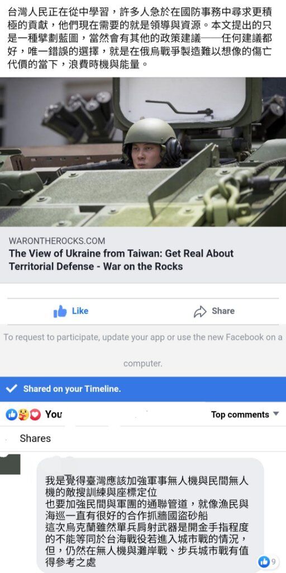Click the 'You' reactions summary
Screen dimensions: 286x573
pos(53,415)
